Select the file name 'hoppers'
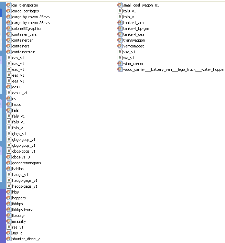This screenshot has width=225, height=243. pos(19,198)
